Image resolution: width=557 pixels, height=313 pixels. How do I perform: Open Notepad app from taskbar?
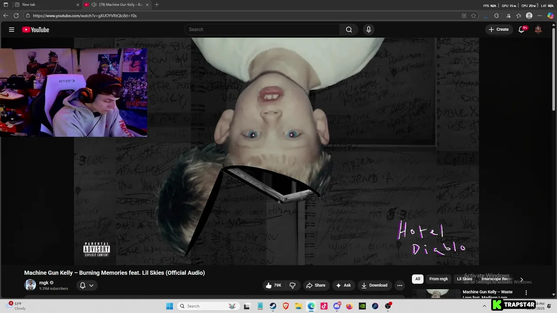point(260,306)
